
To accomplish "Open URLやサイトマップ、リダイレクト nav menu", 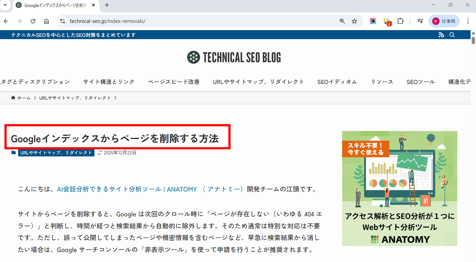I will click(x=258, y=82).
